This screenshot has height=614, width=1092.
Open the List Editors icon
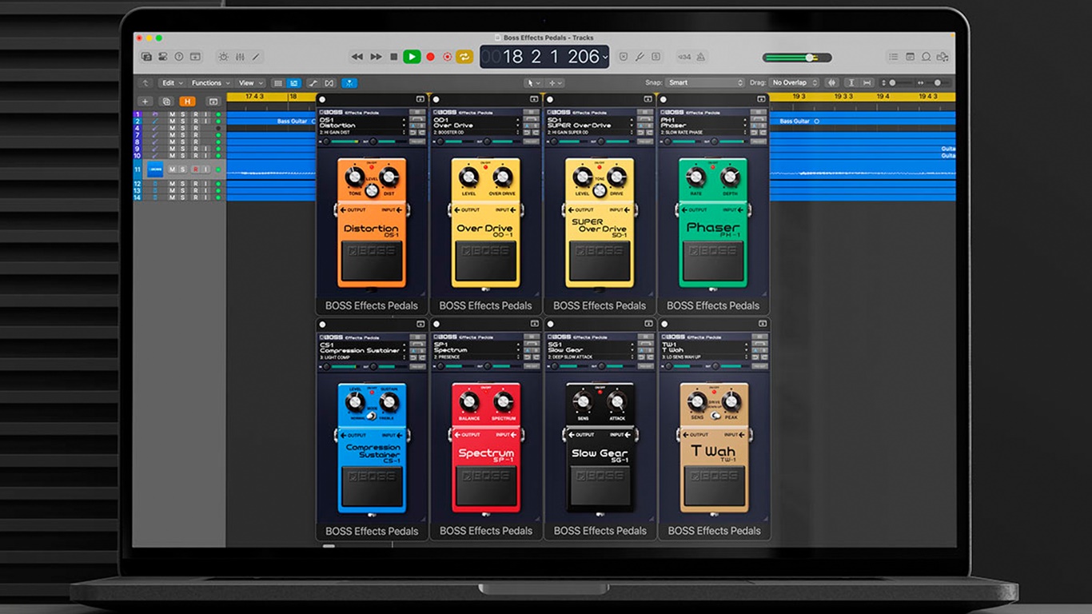pos(893,57)
